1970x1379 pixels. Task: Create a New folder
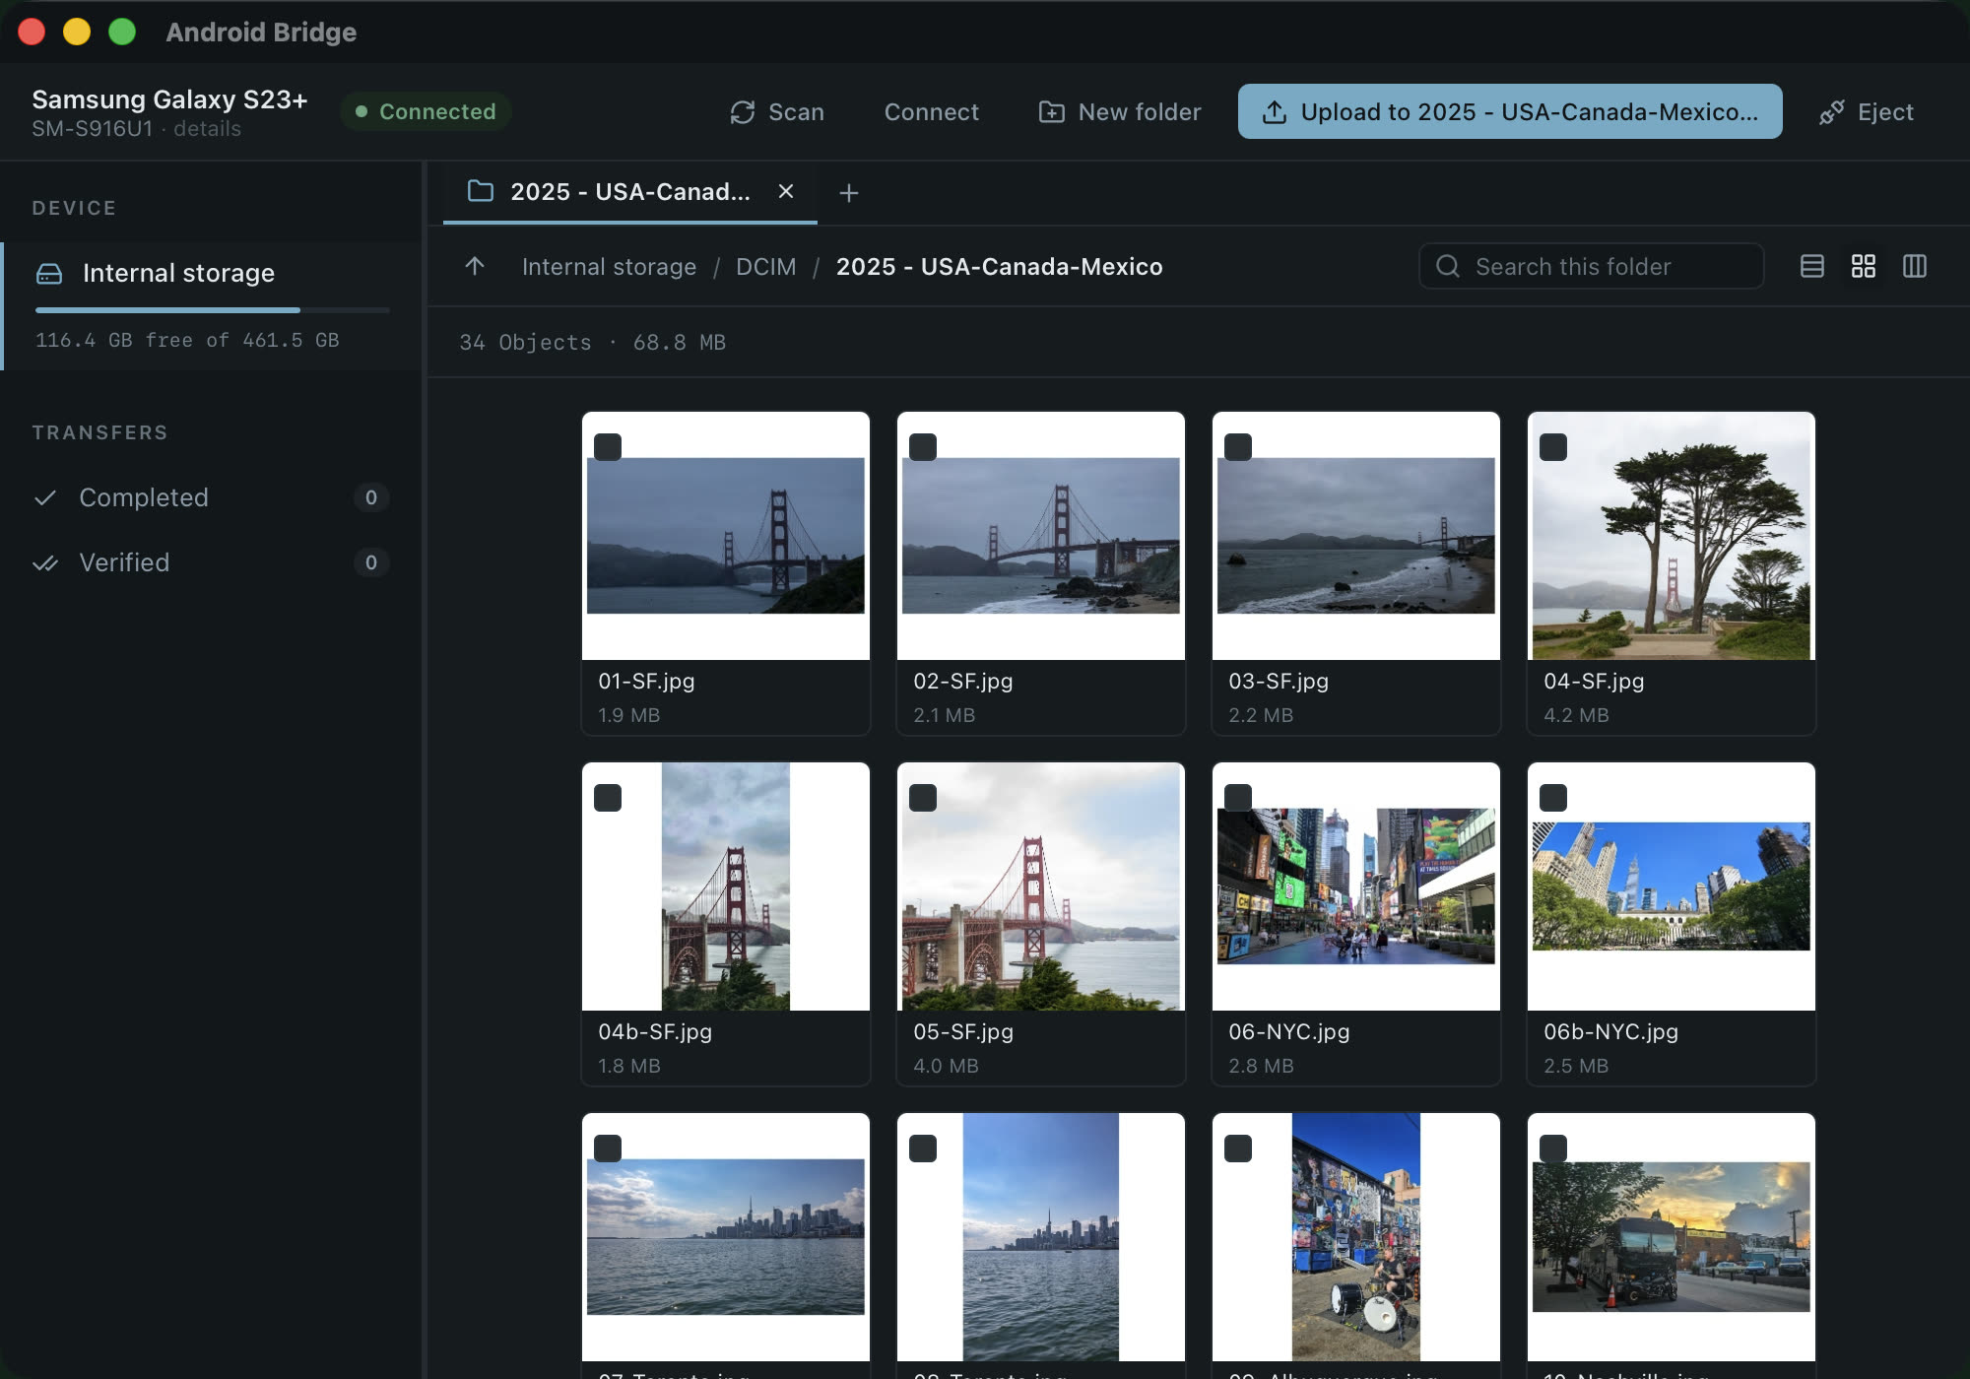tap(1120, 112)
